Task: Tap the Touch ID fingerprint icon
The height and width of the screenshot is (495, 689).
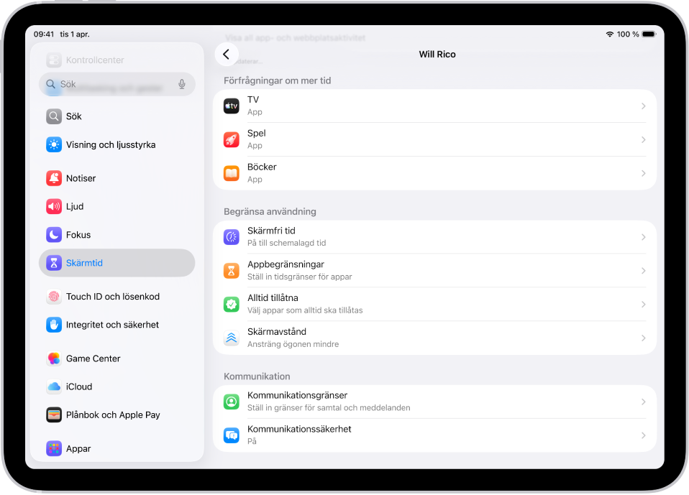Action: (54, 297)
